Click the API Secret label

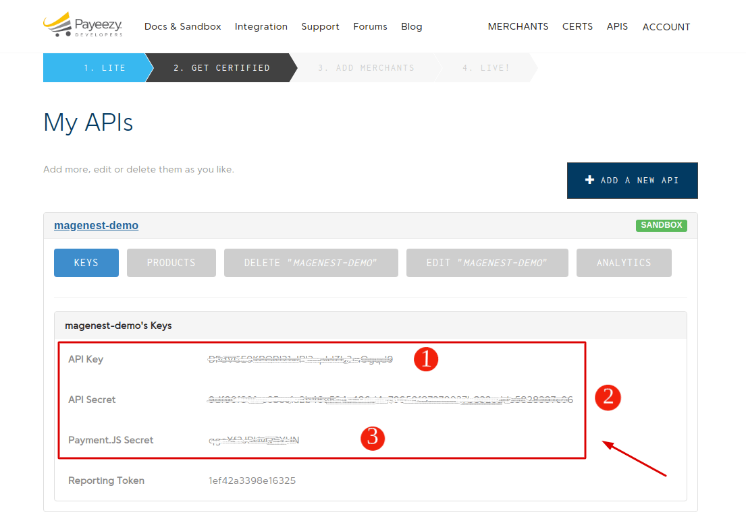point(92,400)
